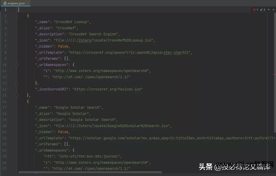Click the false value on line 7
The height and width of the screenshot is (176, 276).
pyautogui.click(x=63, y=46)
